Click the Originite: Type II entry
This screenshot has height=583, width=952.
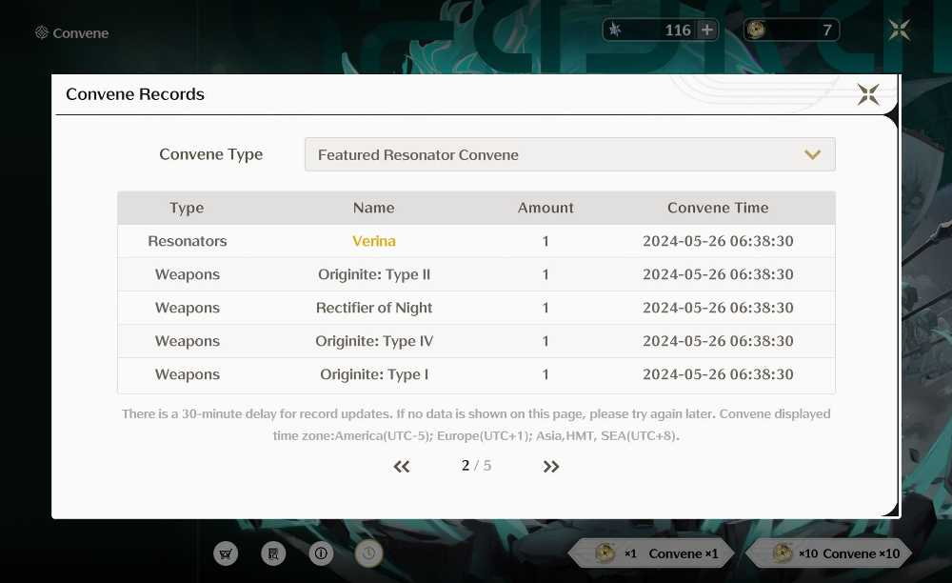point(374,274)
